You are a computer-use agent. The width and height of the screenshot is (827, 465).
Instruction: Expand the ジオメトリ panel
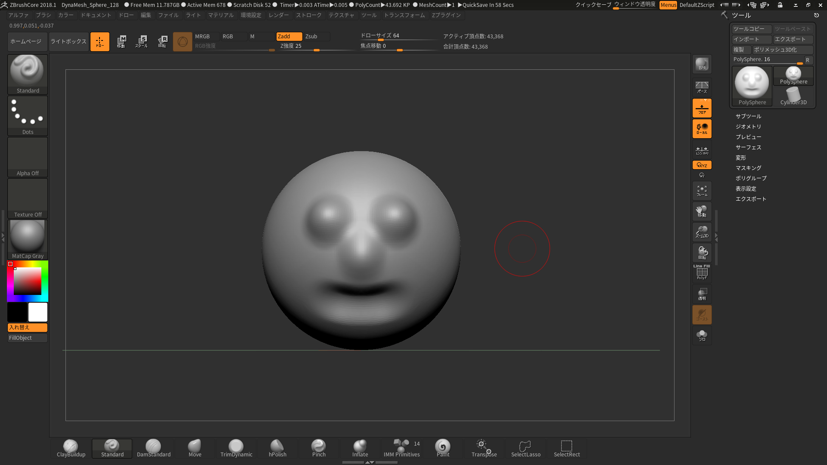(x=748, y=126)
